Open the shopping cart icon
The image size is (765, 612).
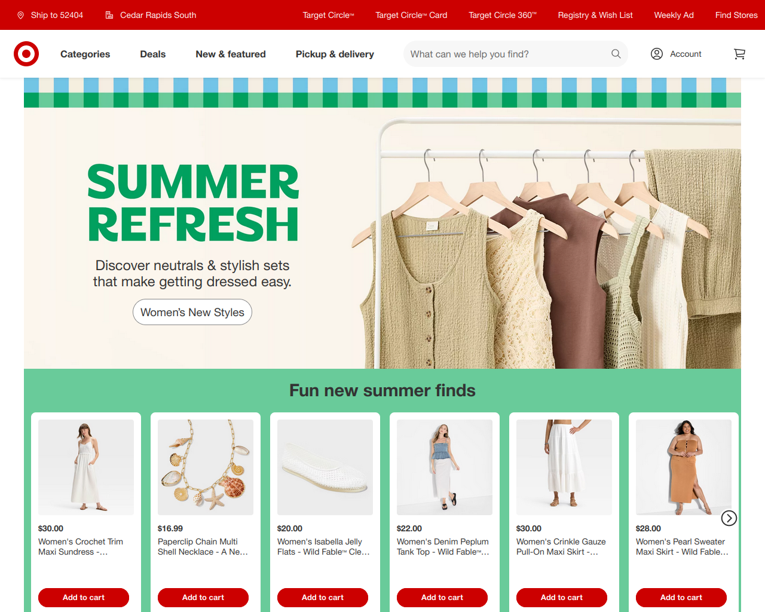coord(739,54)
